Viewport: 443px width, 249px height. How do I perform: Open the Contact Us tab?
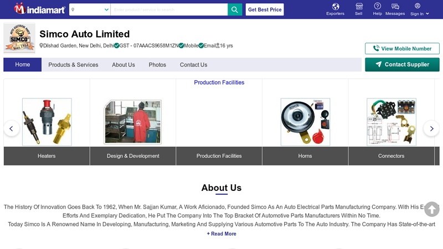193,65
